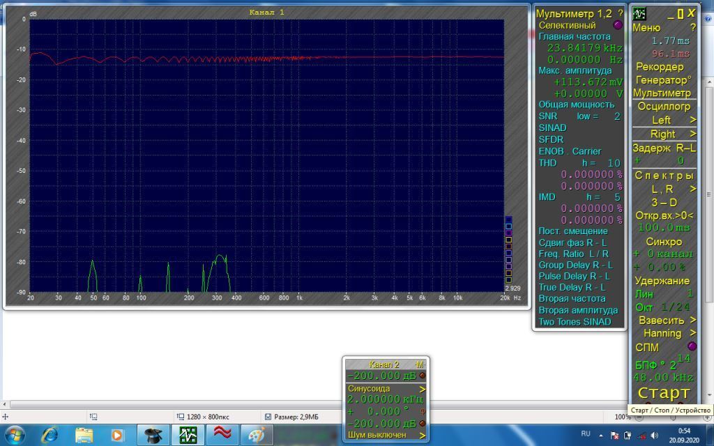
Task: Click the Multimeter help question mark
Action: pos(620,13)
